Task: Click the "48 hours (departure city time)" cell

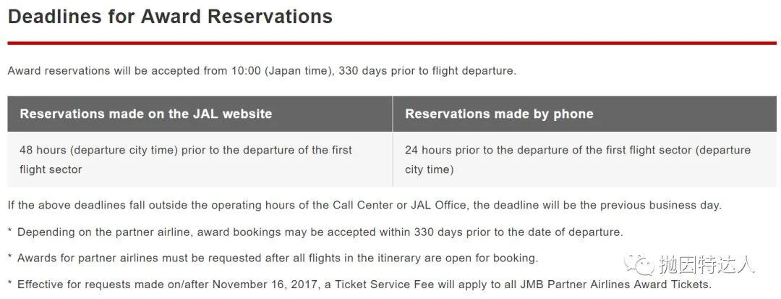Action: 200,159
